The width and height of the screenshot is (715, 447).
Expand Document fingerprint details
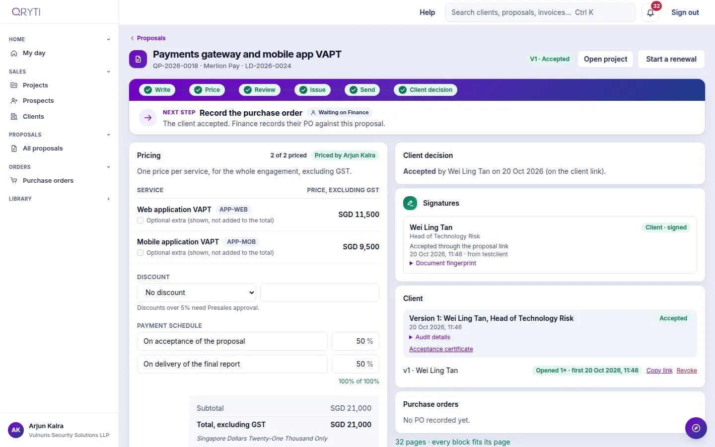pos(443,263)
